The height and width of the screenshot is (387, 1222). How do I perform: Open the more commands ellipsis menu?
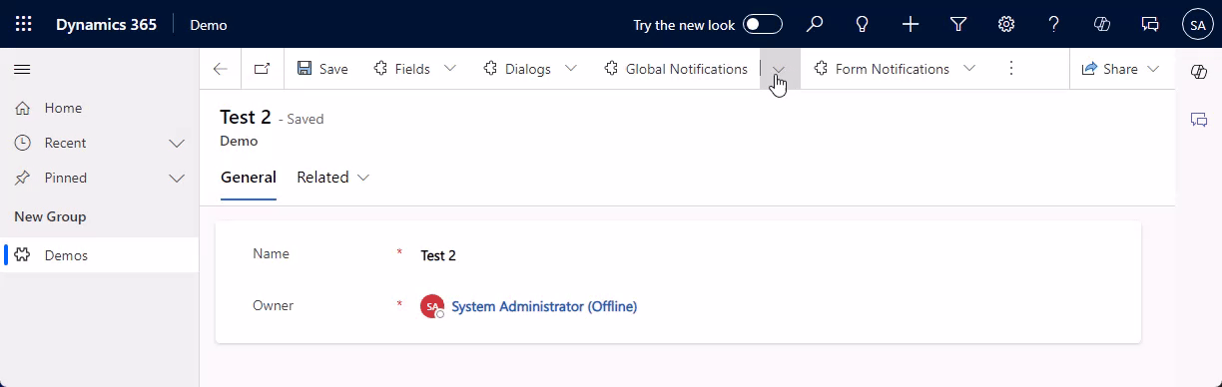pyautogui.click(x=1011, y=69)
